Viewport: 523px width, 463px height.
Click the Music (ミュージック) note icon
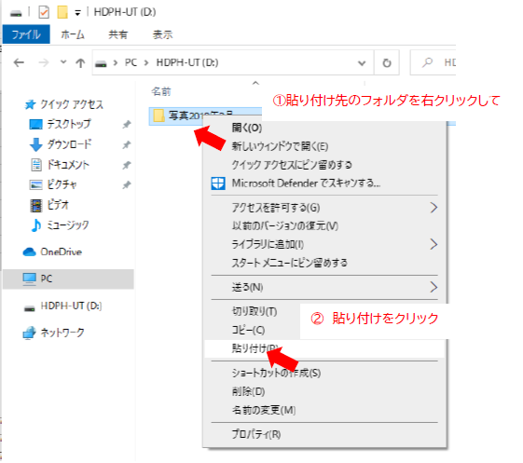point(35,225)
